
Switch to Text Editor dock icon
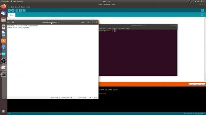coord(4,67)
